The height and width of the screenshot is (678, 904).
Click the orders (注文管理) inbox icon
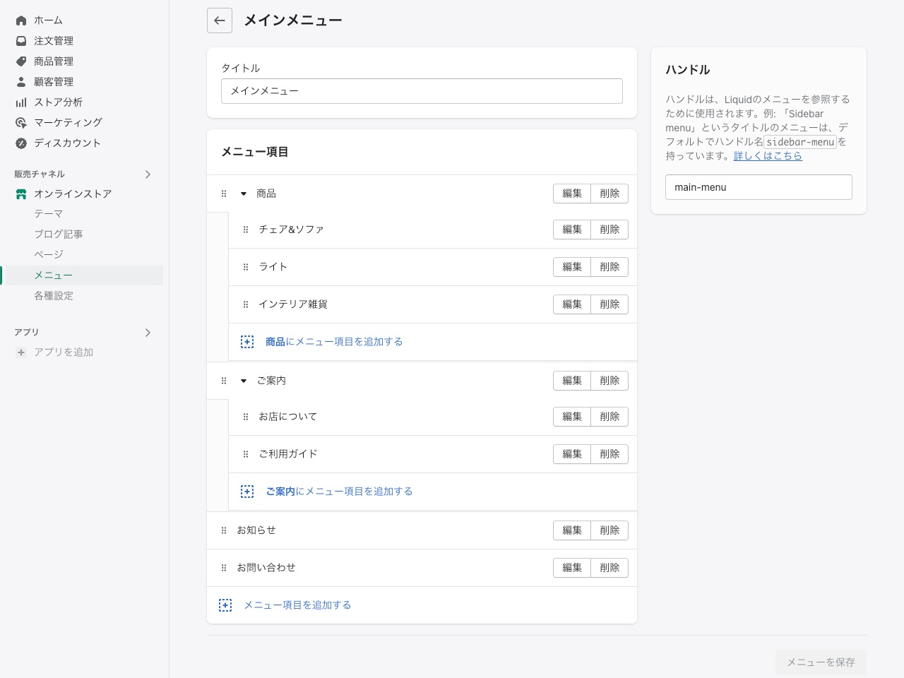click(x=21, y=41)
